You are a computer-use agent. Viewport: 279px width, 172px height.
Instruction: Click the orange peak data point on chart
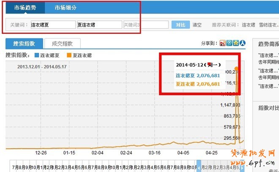236,68
